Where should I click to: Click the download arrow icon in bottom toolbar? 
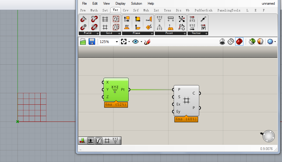[91, 141]
